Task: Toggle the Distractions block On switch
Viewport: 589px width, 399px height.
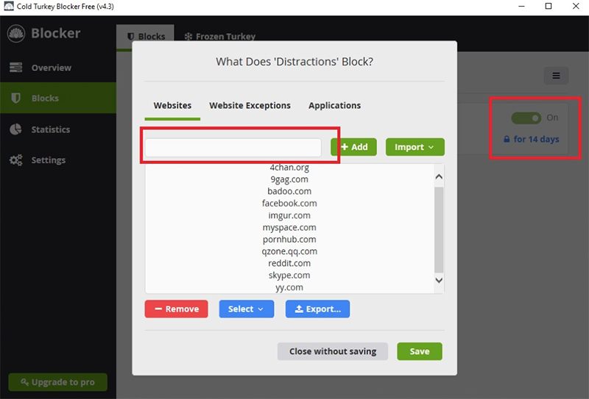Action: tap(526, 118)
